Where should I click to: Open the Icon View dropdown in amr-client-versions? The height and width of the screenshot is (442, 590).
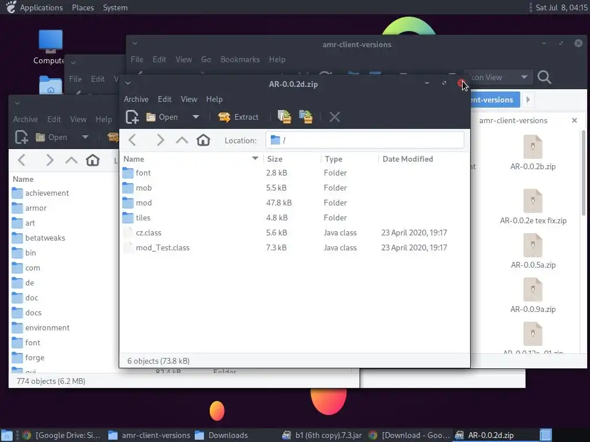(500, 77)
